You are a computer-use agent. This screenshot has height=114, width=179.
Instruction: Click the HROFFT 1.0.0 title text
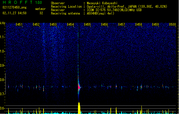click(22, 2)
